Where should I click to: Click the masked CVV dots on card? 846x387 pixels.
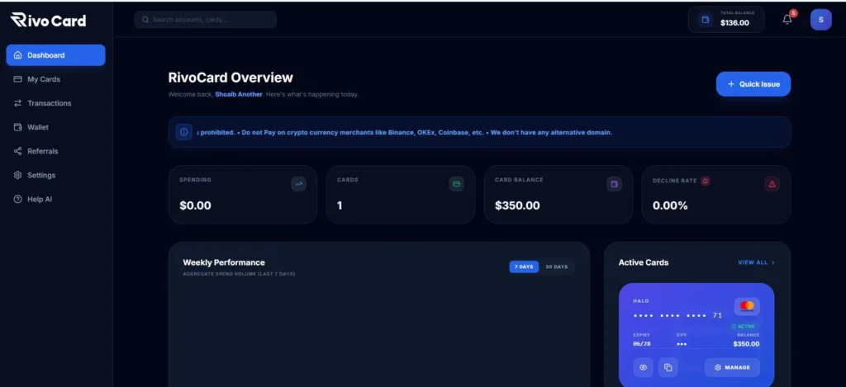[682, 344]
